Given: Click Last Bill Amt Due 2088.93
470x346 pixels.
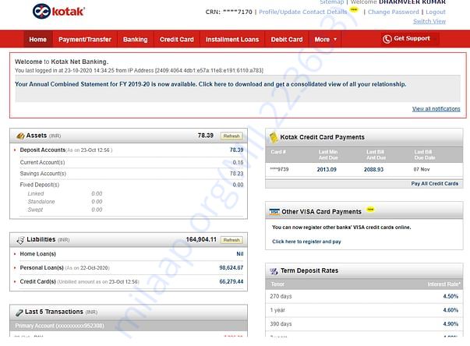Looking at the screenshot, I should pyautogui.click(x=373, y=170).
